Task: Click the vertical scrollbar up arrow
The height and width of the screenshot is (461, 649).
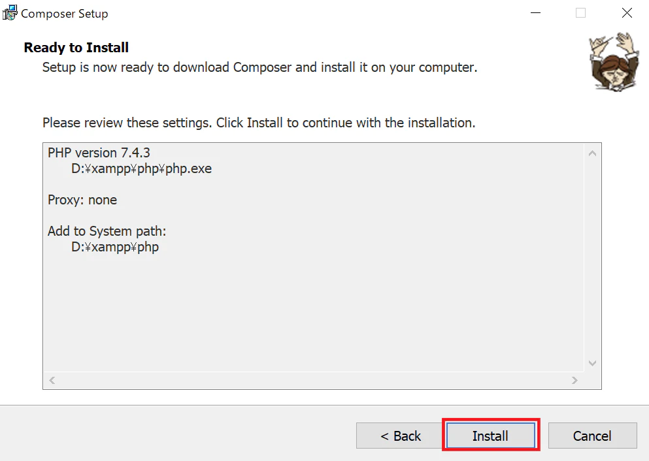Action: tap(592, 151)
